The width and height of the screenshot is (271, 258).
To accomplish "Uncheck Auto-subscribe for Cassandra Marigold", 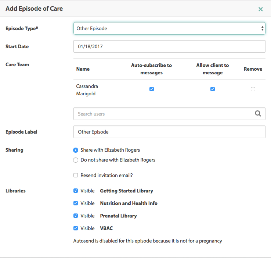I will coord(152,89).
